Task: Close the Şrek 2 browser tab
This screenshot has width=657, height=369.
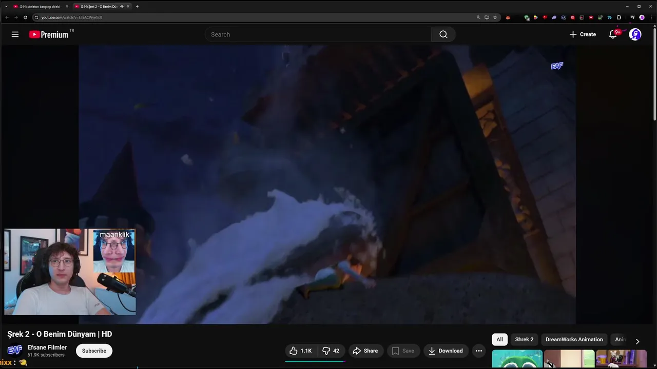Action: [x=128, y=7]
